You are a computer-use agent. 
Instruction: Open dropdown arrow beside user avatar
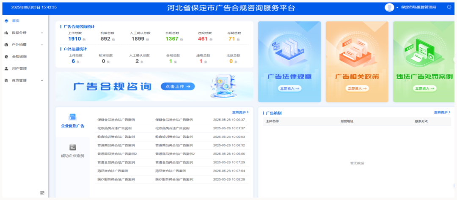click(397, 7)
